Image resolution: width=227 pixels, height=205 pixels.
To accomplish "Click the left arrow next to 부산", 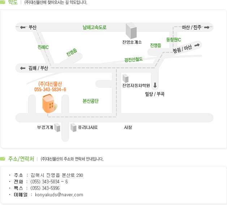I will pos(23,27).
